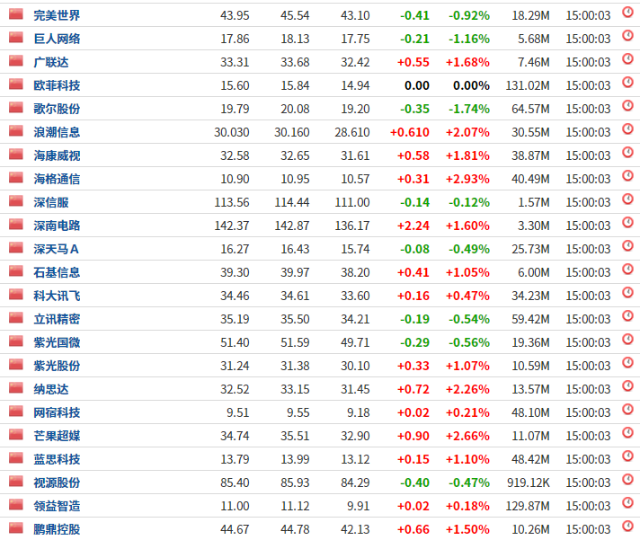Click the clock icon in the 蓝思科技 row
Viewport: 640px width, 540px height.
point(627,456)
